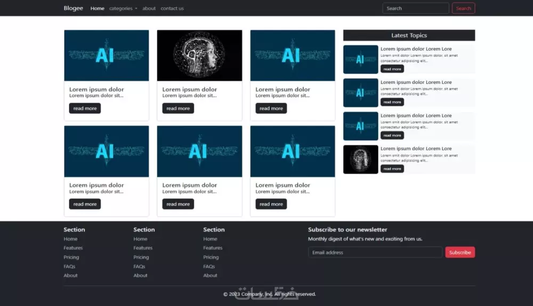This screenshot has width=533, height=306.
Task: Click the Latest Topics header bar
Action: pos(409,35)
